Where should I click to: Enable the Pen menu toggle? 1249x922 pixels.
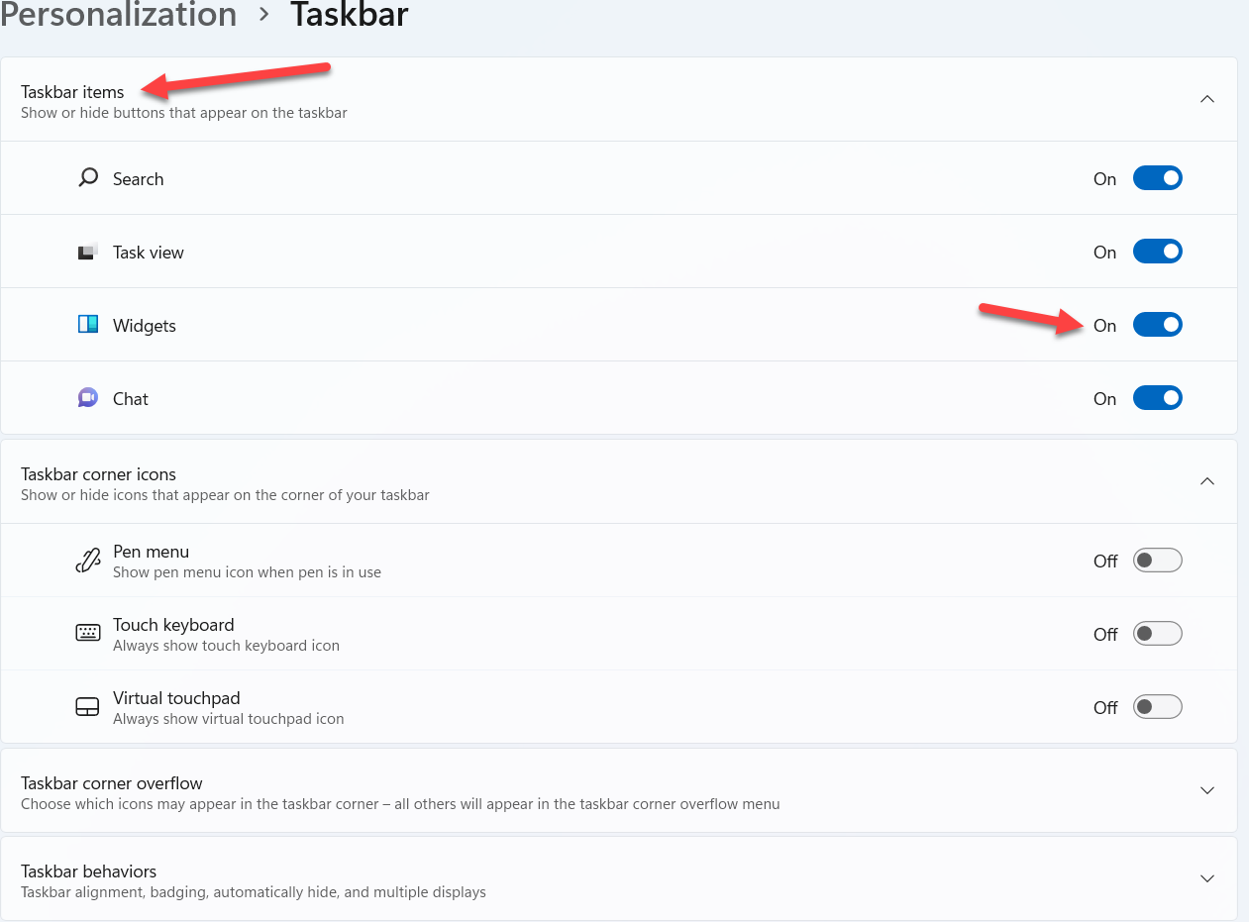1157,561
